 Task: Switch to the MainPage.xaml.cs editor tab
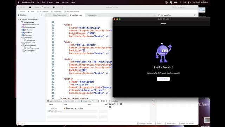pos(59,15)
